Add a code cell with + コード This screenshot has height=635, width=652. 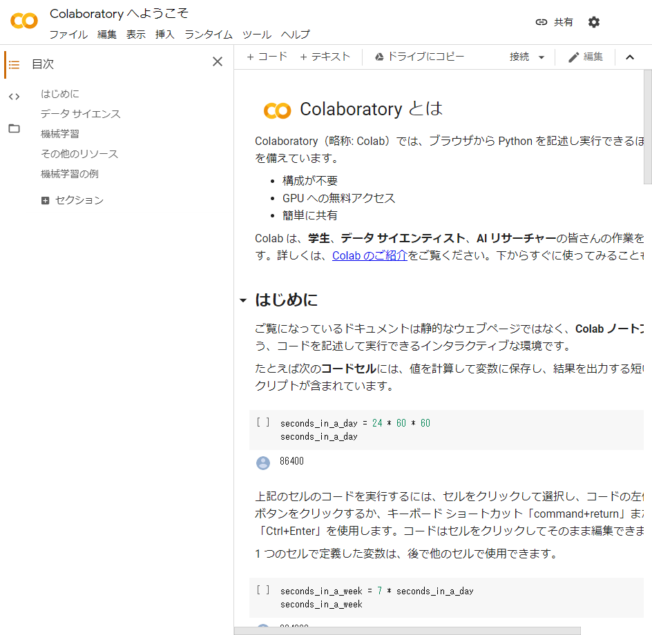pos(267,57)
